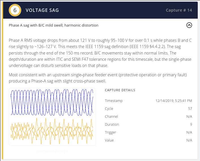Click the circled number 6 badge
This screenshot has height=161, width=200.
pyautogui.click(x=15, y=10)
